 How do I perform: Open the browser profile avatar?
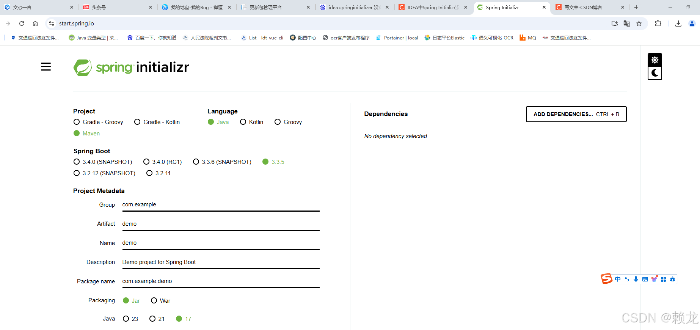692,24
